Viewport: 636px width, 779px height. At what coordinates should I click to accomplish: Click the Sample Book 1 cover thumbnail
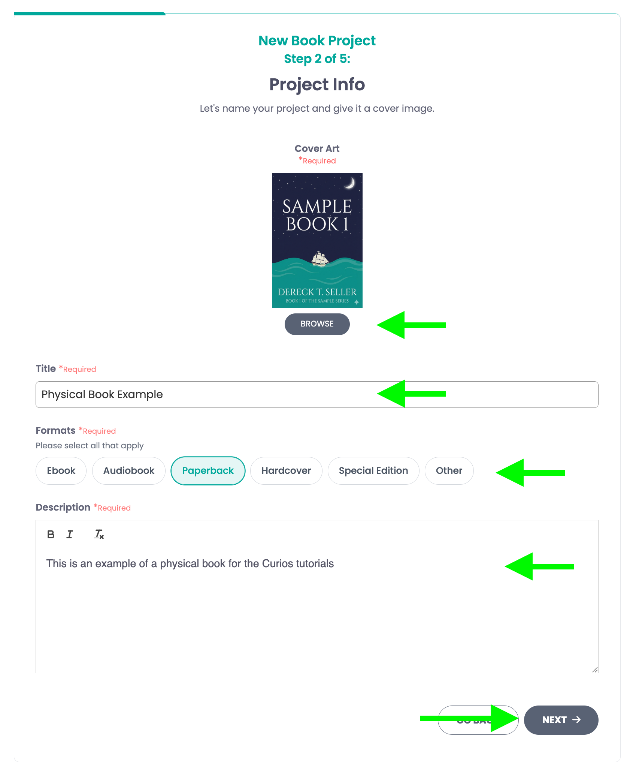[317, 240]
